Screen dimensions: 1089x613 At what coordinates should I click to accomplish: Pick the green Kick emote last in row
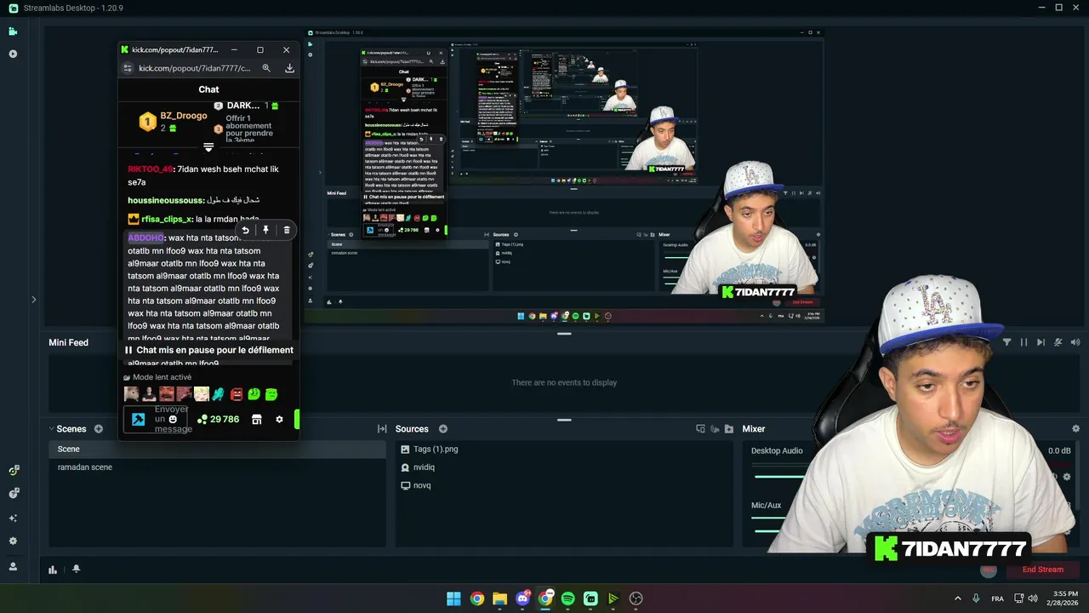click(x=271, y=394)
